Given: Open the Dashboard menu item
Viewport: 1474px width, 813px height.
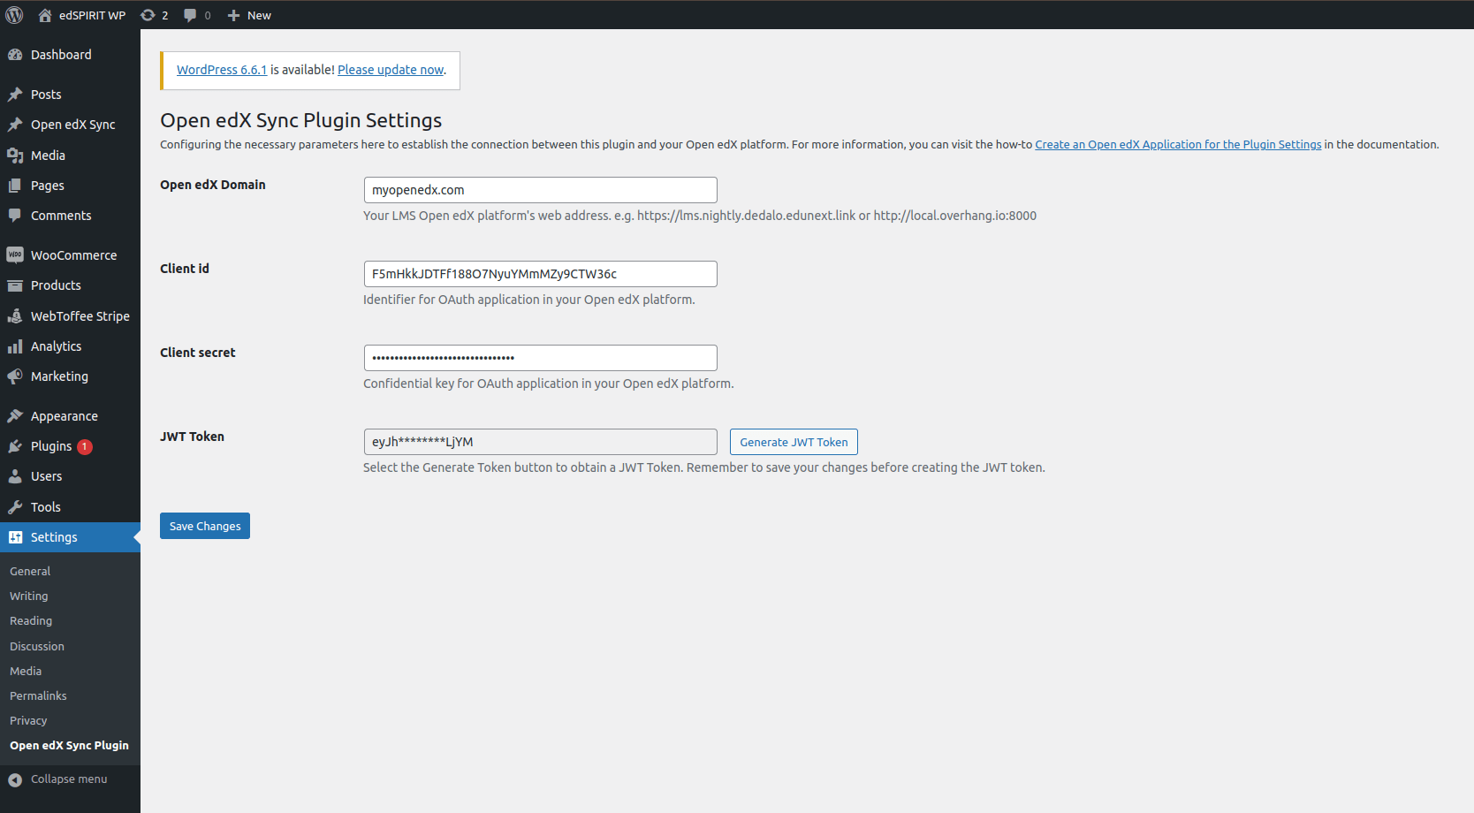Looking at the screenshot, I should 70,55.
